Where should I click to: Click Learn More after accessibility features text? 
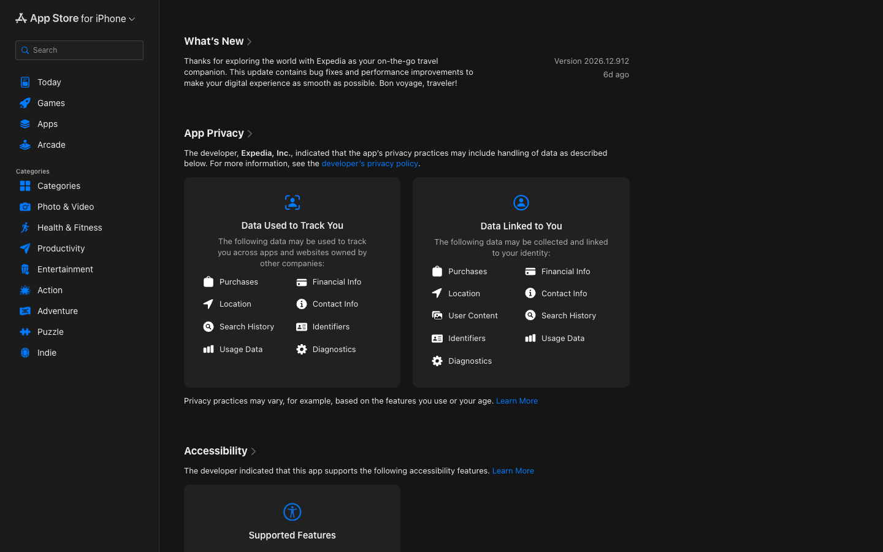pos(513,471)
